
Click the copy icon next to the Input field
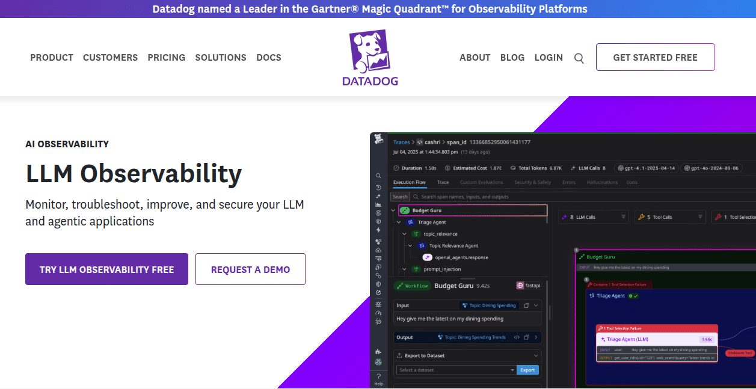coord(527,305)
